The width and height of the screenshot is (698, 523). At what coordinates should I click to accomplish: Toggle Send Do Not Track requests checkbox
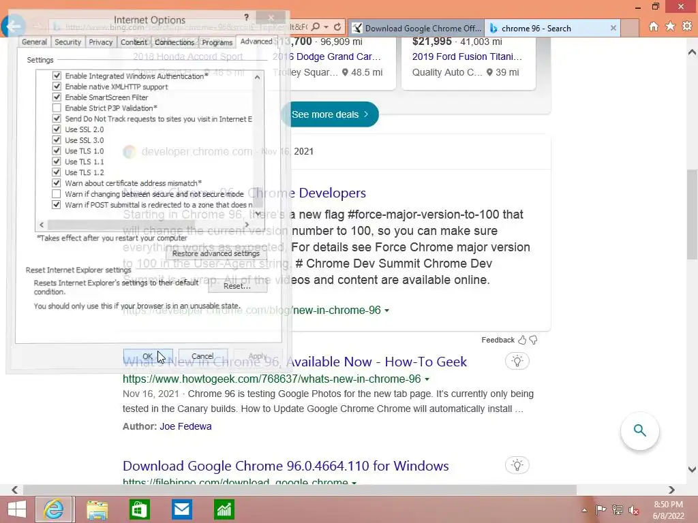(x=57, y=118)
